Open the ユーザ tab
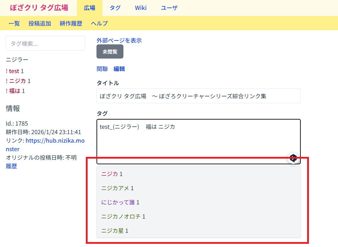Image resolution: width=338 pixels, height=247 pixels. click(x=169, y=8)
